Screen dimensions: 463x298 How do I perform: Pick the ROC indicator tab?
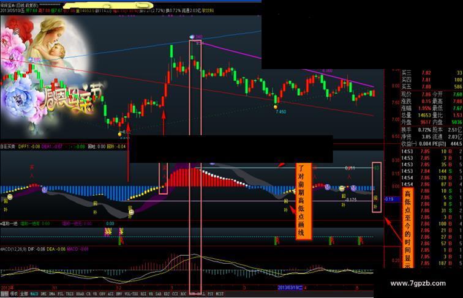point(183,294)
